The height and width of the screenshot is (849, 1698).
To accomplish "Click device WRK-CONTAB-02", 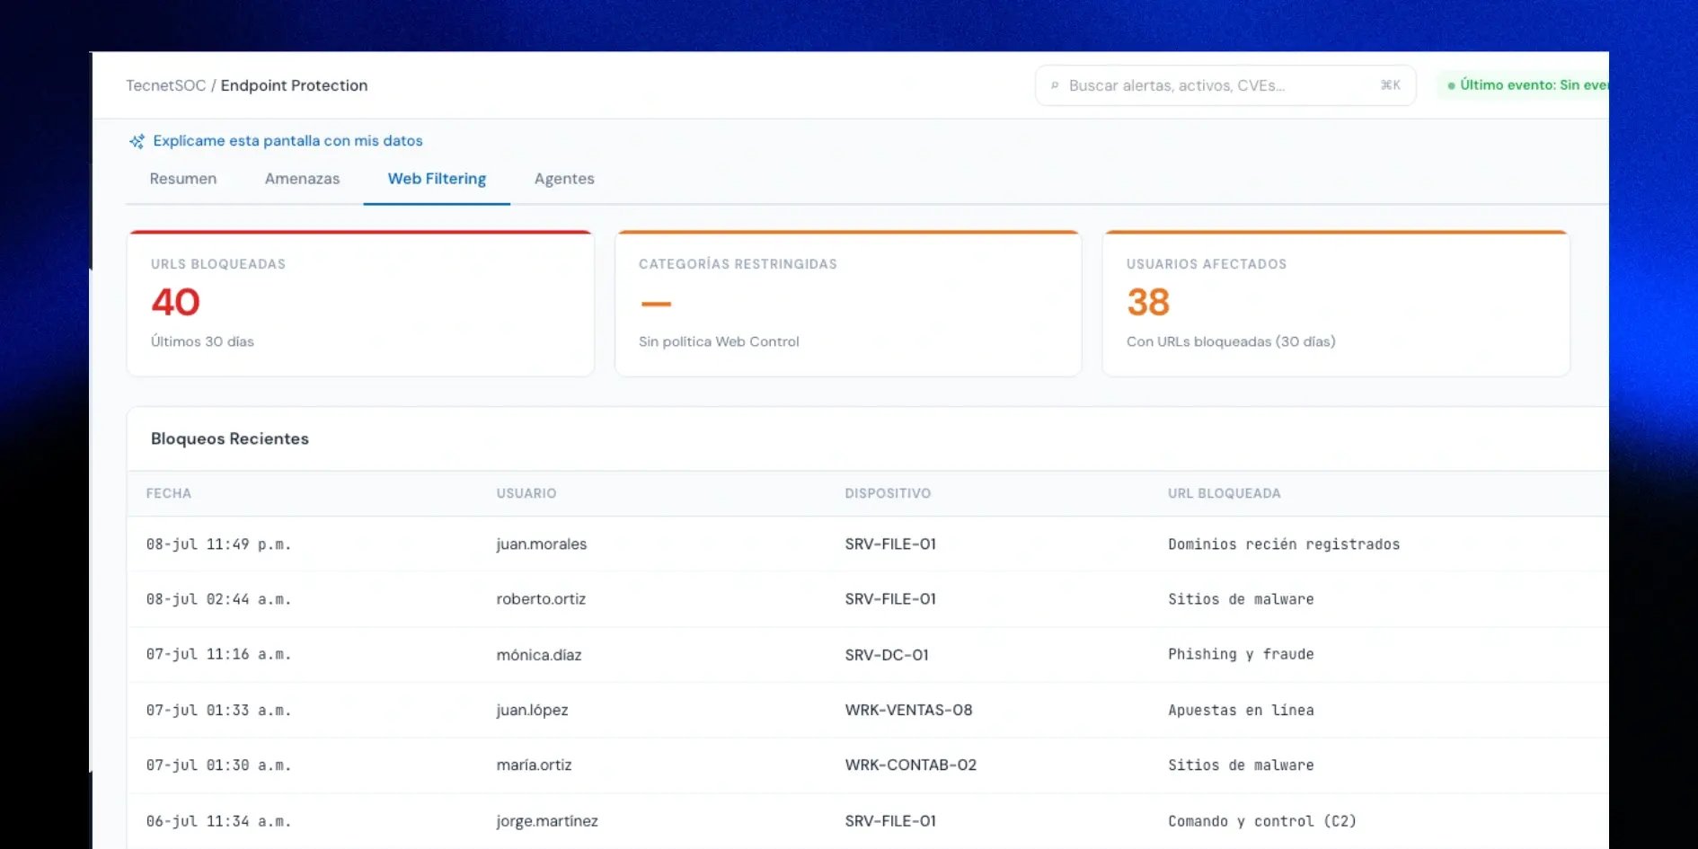I will coord(910,765).
